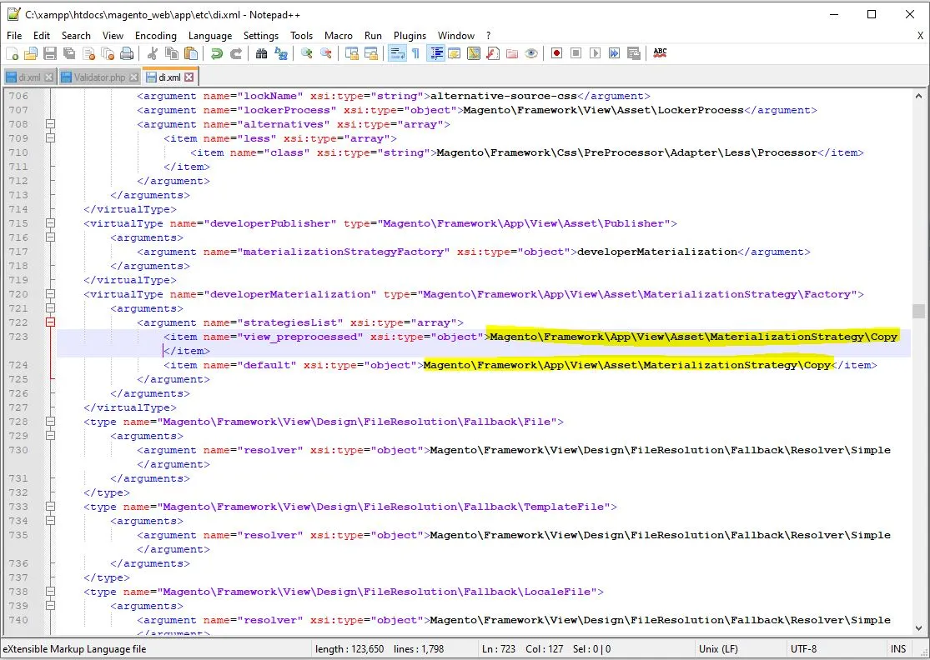Open the Encoding menu
The height and width of the screenshot is (660, 930).
[156, 36]
